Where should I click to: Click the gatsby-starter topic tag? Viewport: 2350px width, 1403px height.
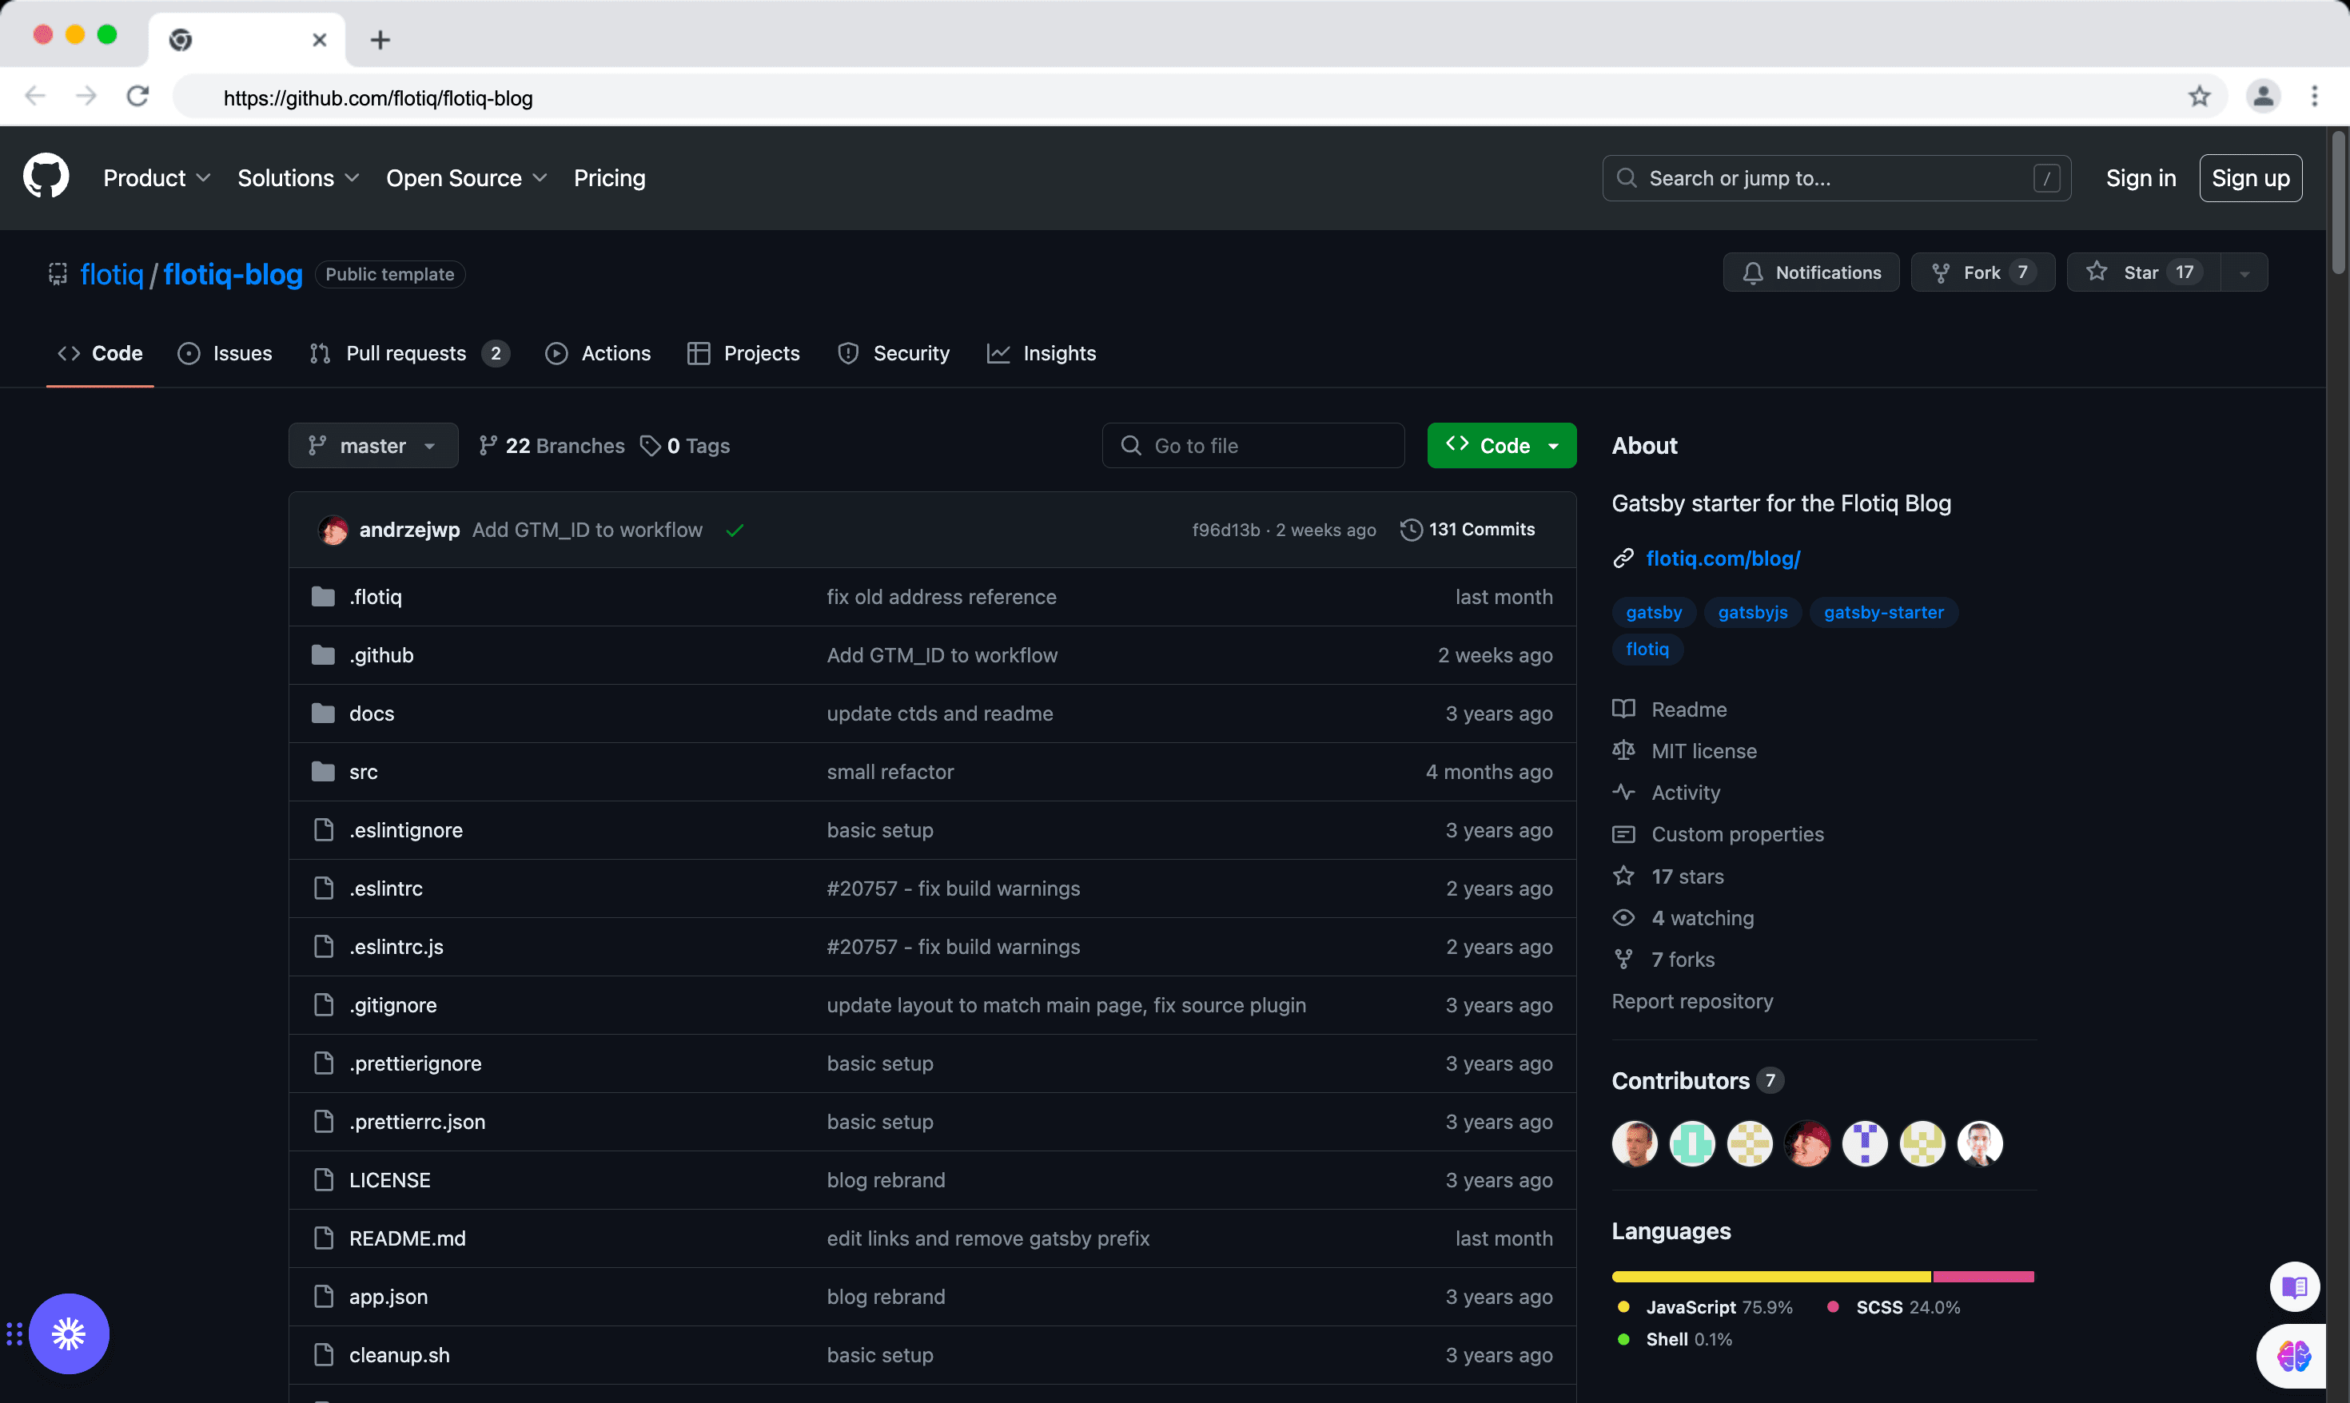(1883, 613)
